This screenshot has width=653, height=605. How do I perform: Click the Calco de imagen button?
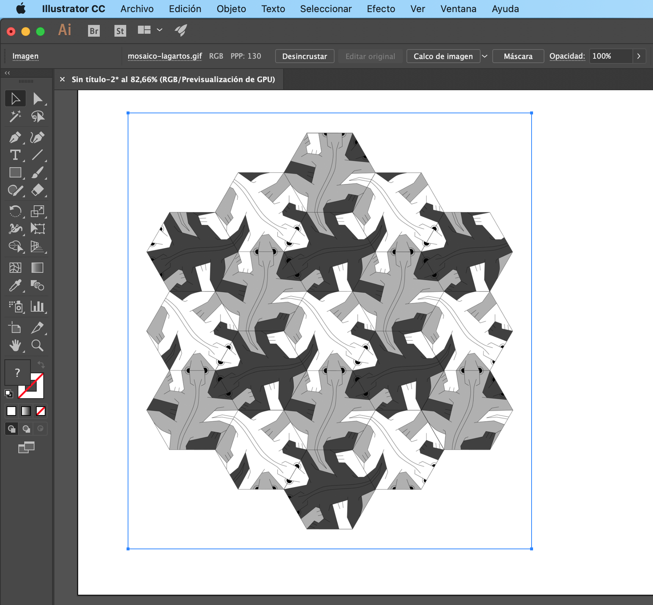(443, 56)
